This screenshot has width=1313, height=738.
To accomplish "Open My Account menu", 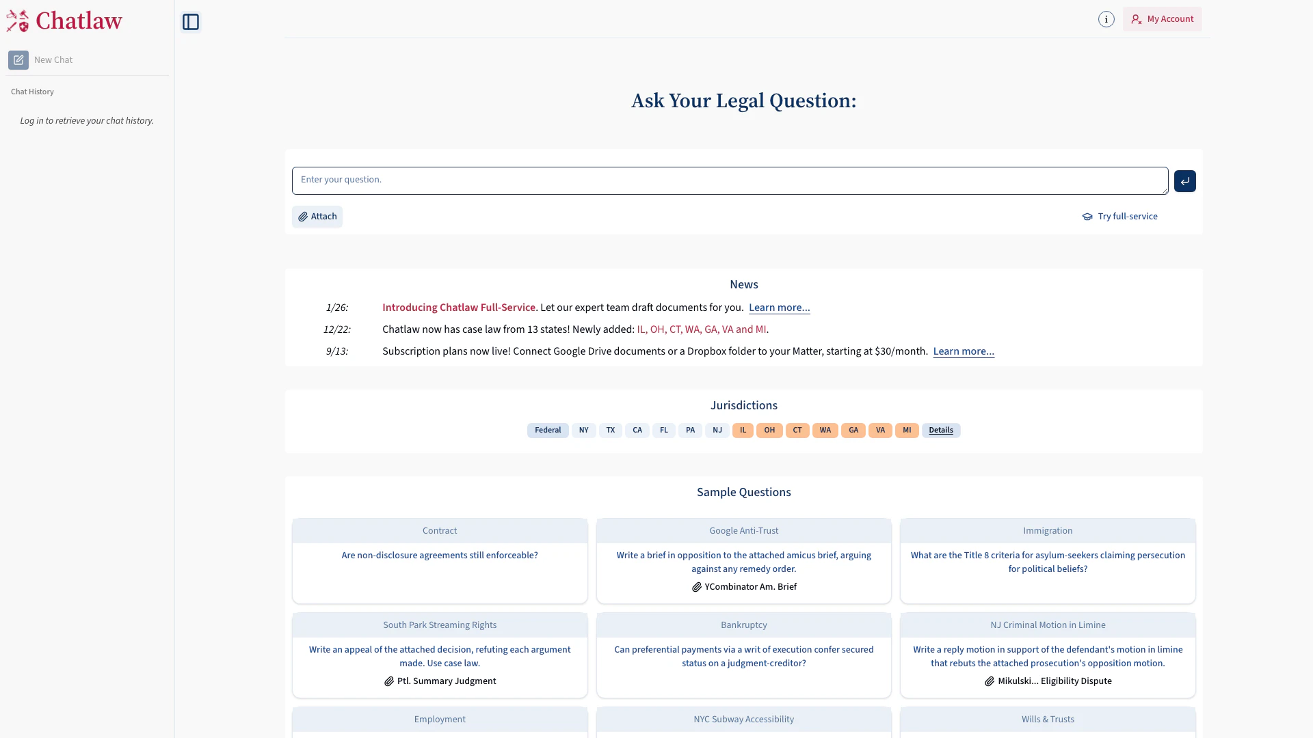I will [1162, 19].
